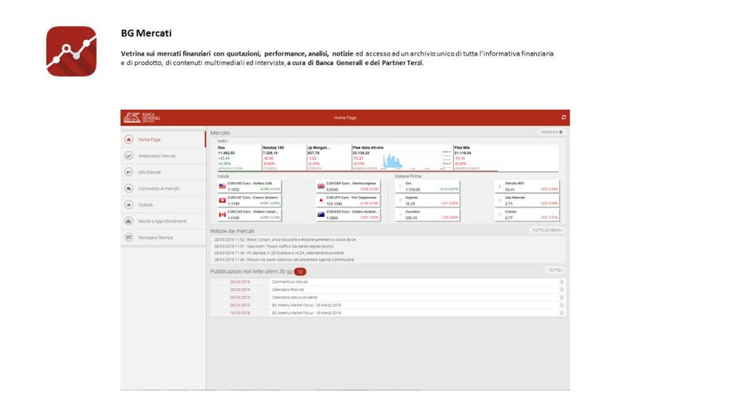Click the refresh icon in red header

point(564,118)
